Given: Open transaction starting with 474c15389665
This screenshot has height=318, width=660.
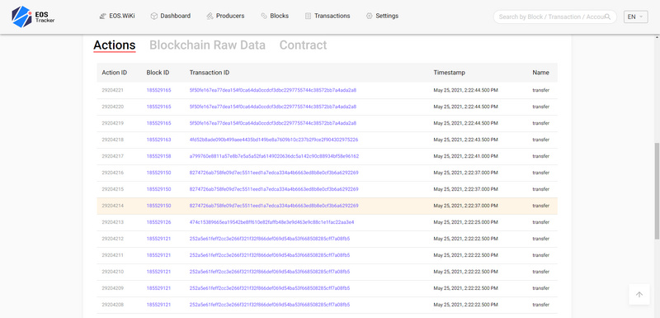Looking at the screenshot, I should (272, 222).
